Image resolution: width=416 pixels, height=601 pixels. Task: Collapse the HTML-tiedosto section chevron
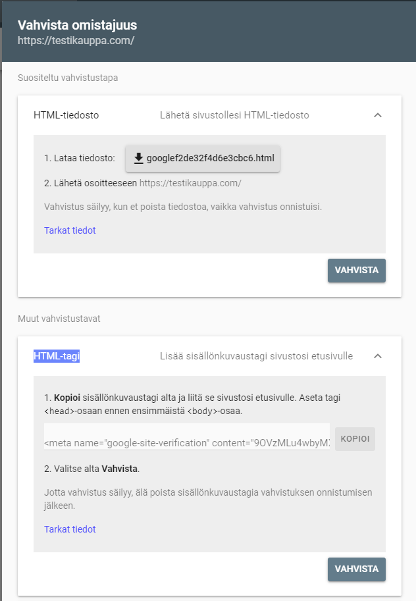(x=378, y=115)
